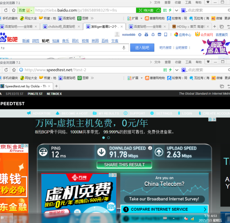
Task: Click the muted volume icon in system tray
Action: tap(186, 219)
